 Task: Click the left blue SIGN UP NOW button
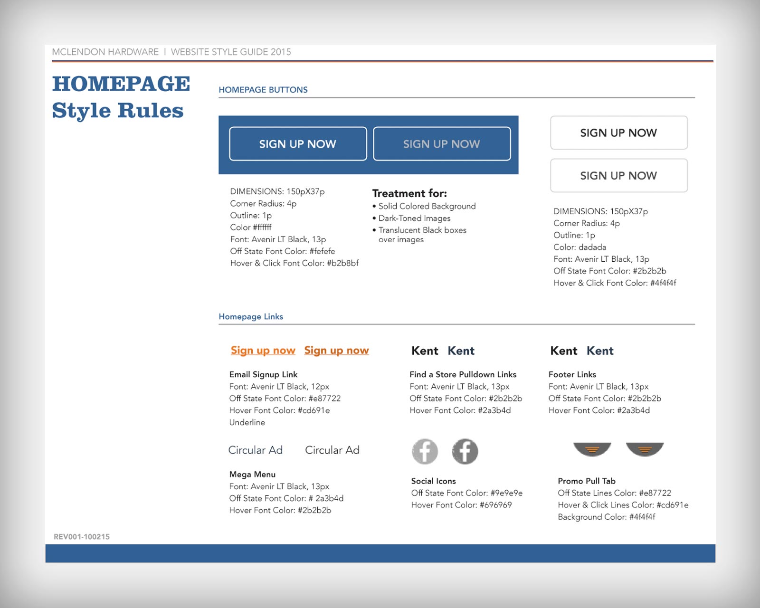pos(298,143)
